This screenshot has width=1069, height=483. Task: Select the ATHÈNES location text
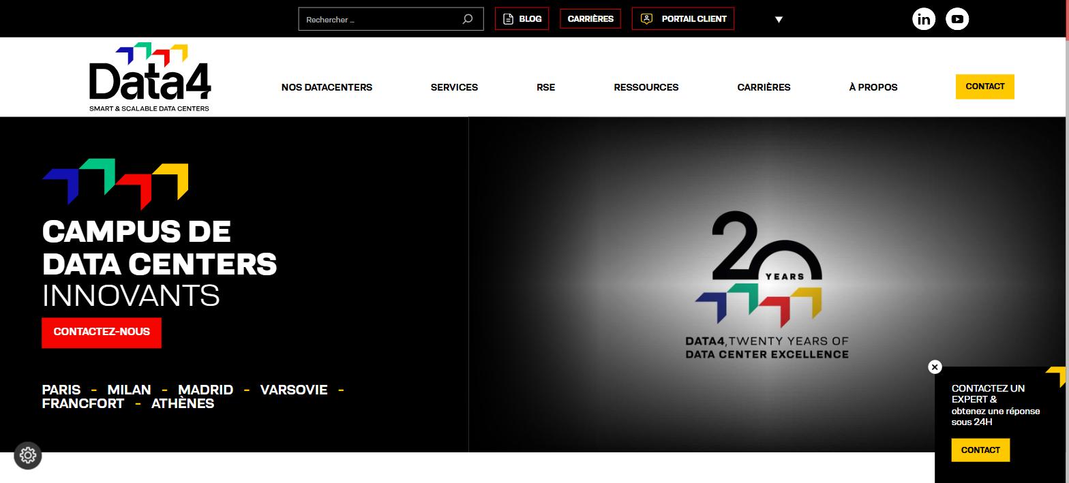click(183, 403)
